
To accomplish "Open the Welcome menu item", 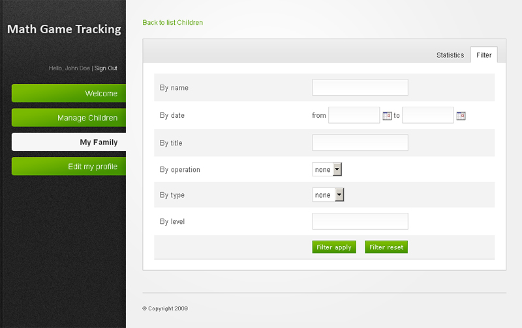I will pyautogui.click(x=69, y=93).
